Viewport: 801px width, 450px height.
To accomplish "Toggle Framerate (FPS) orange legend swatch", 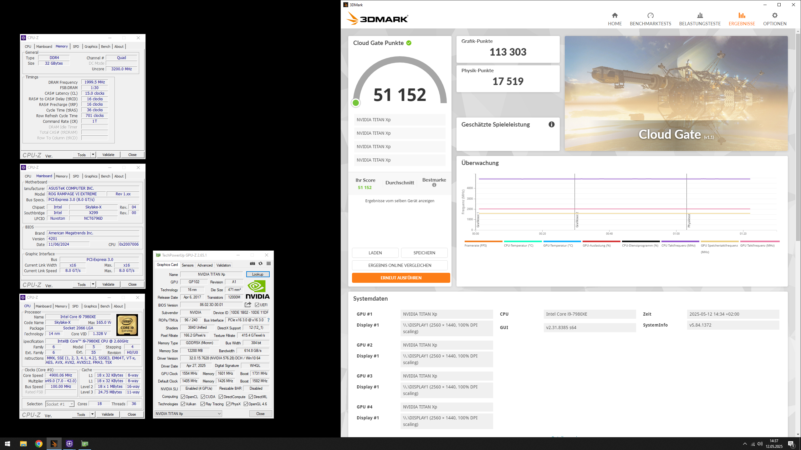I will 483,241.
